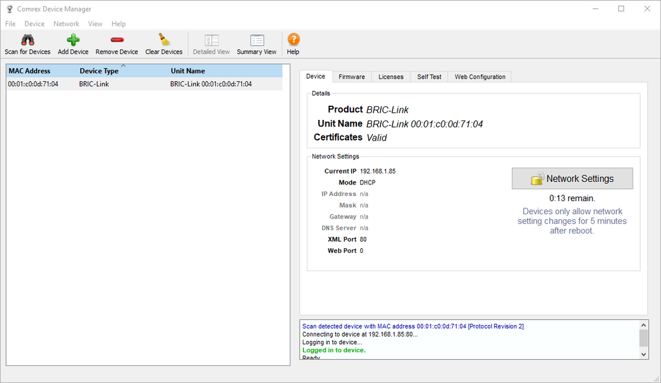
Task: Open the Device menu
Action: point(34,24)
